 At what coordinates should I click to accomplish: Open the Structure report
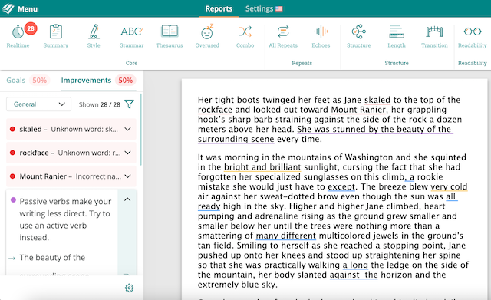[359, 31]
